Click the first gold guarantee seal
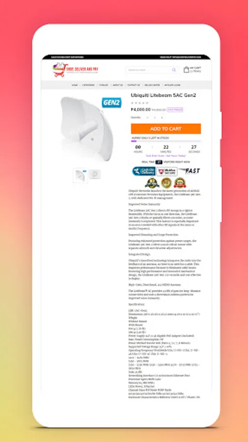Viewport: 248px width, 442px height. pyautogui.click(x=152, y=183)
